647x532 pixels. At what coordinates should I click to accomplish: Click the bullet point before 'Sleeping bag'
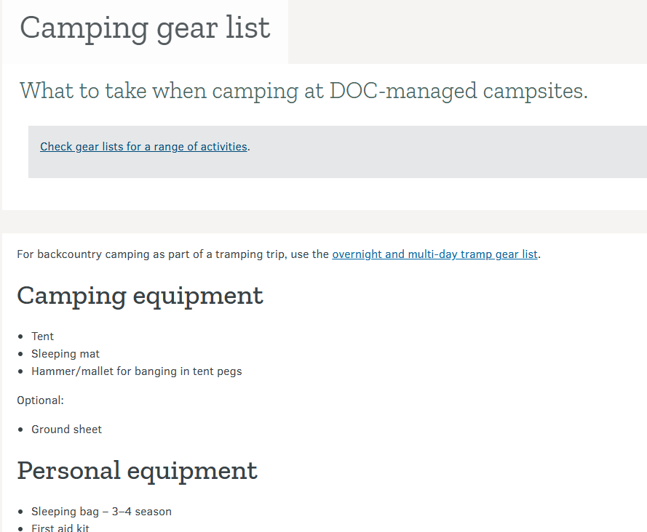(21, 512)
